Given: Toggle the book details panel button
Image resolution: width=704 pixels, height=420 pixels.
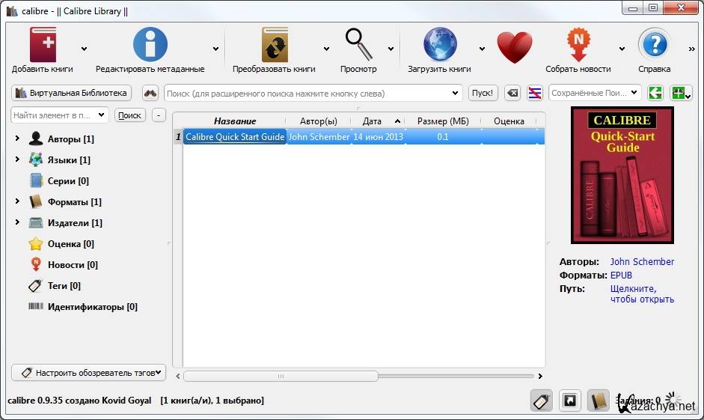Looking at the screenshot, I should 598,401.
